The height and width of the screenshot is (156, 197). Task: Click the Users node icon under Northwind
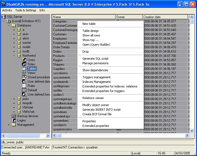[x=24, y=60]
